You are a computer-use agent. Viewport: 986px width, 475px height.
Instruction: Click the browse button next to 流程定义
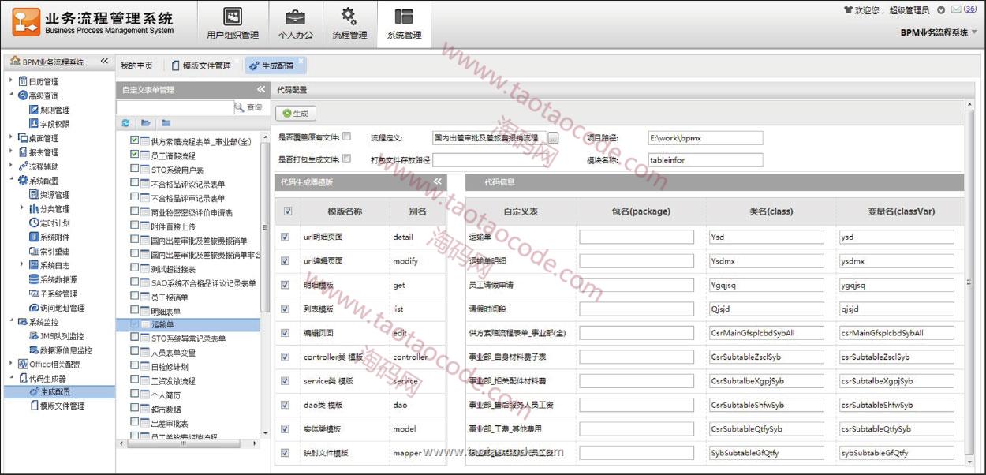[x=553, y=138]
